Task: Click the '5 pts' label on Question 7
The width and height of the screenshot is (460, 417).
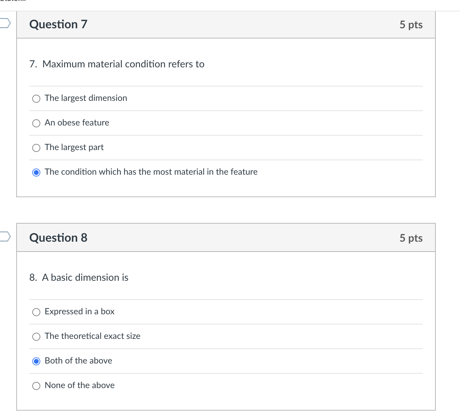Action: pyautogui.click(x=411, y=25)
